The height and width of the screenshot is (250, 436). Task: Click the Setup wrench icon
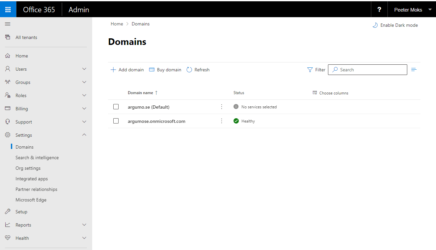(8, 211)
